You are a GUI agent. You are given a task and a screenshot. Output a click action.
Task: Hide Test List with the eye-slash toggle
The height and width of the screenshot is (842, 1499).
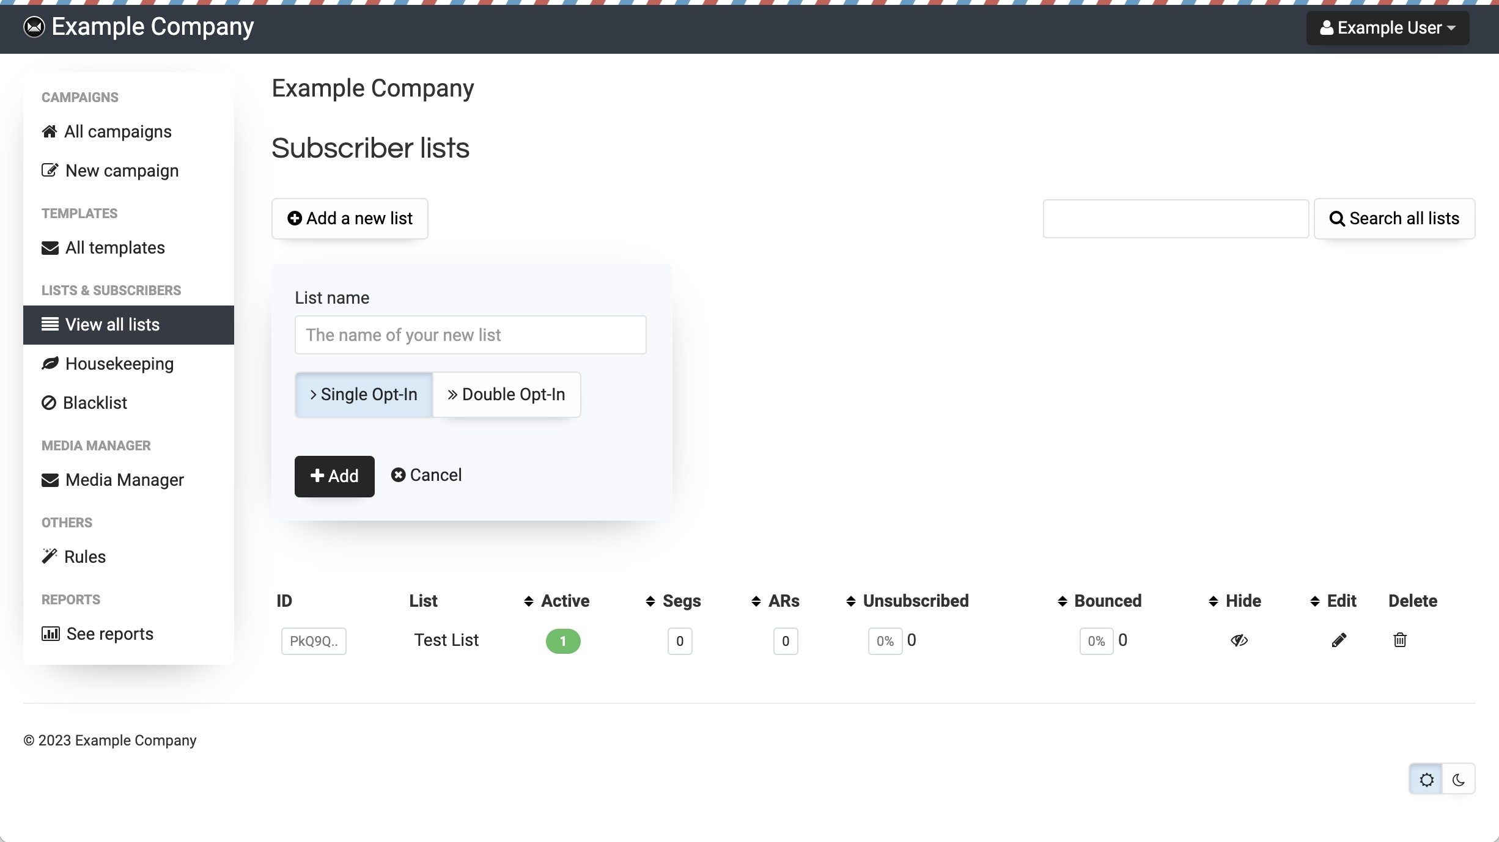tap(1239, 640)
